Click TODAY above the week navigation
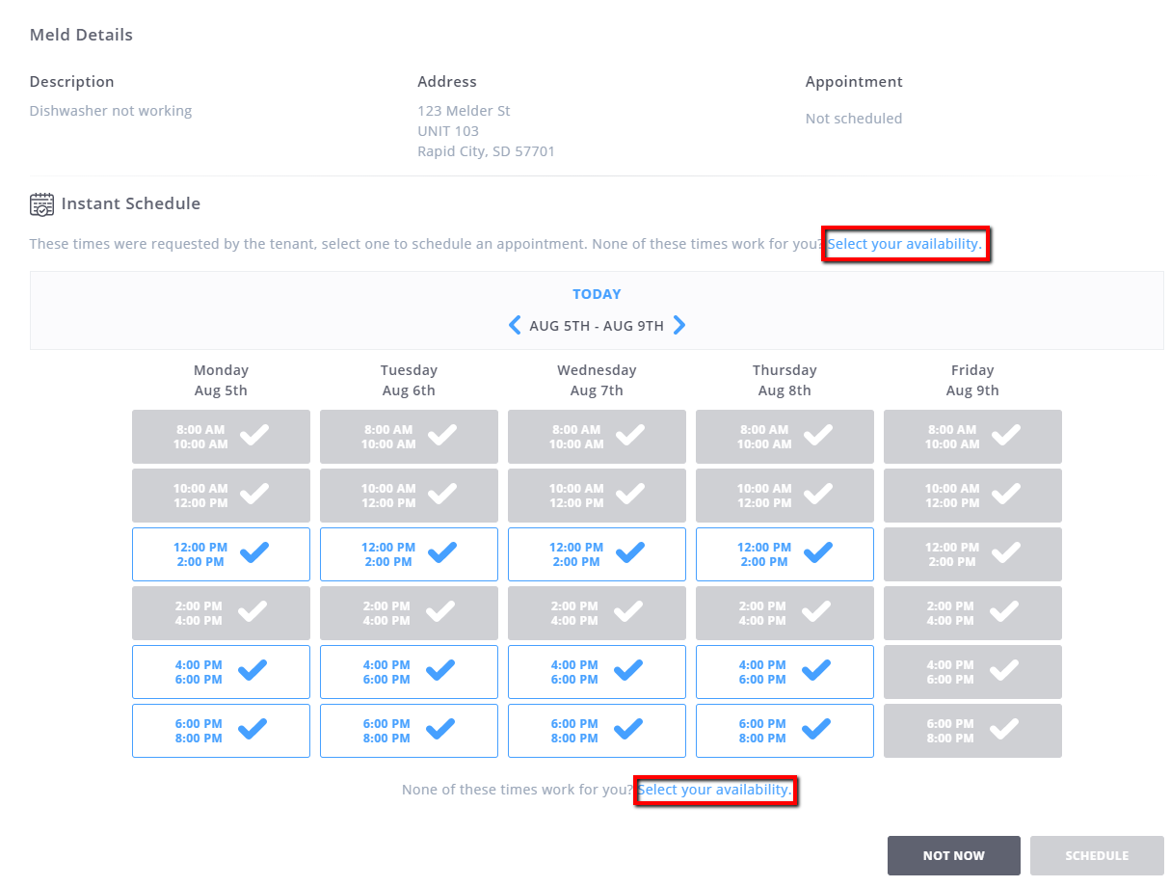The width and height of the screenshot is (1170, 887). [597, 293]
